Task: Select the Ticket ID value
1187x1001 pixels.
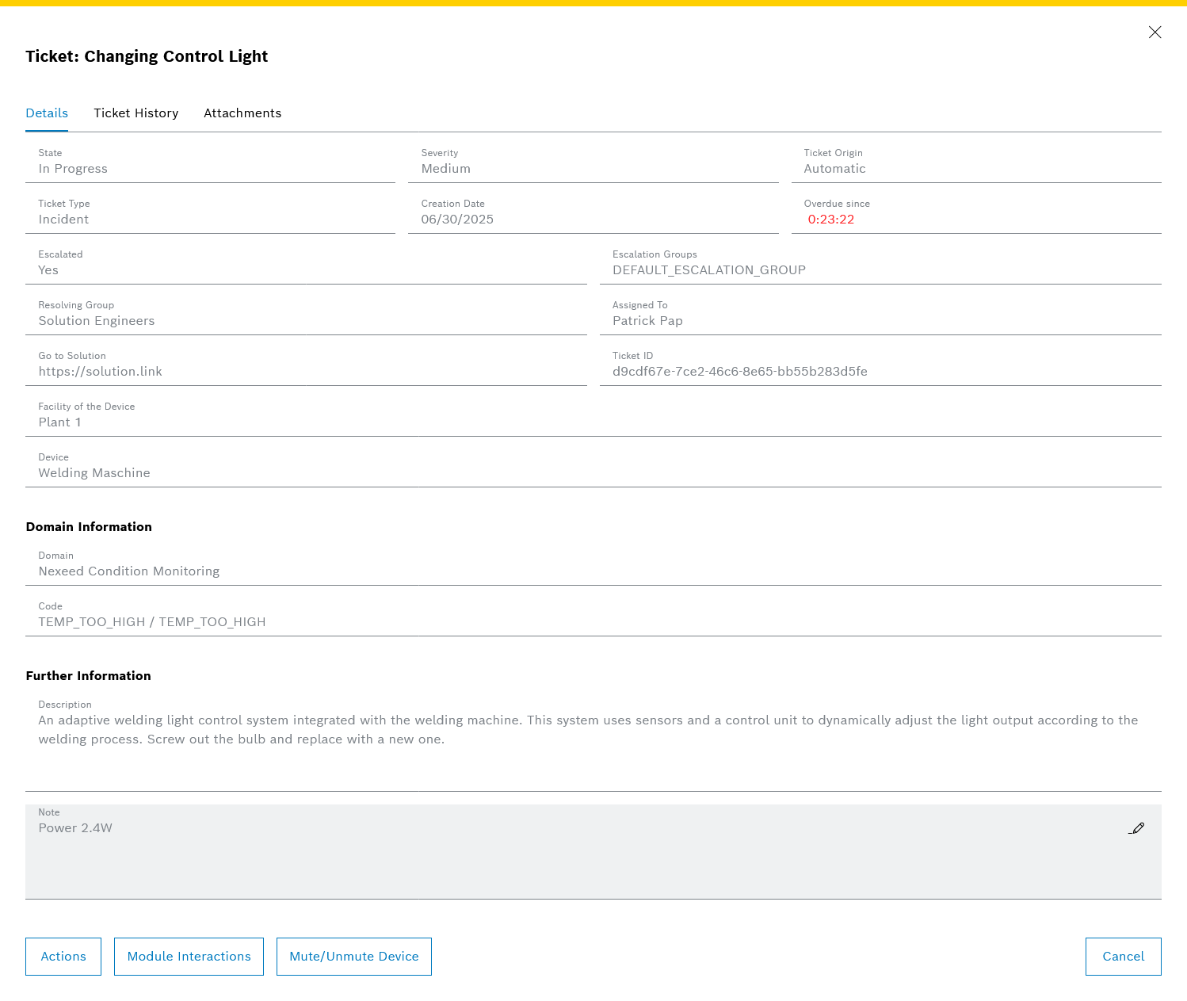Action: tap(739, 372)
